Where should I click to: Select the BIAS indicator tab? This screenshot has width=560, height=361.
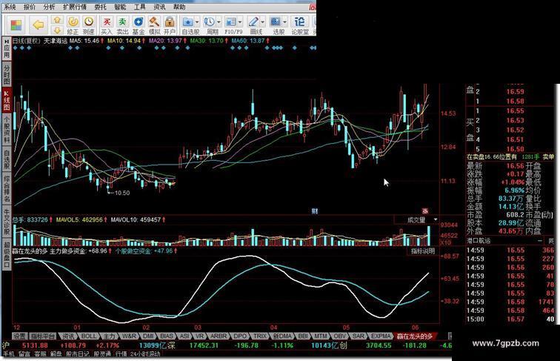167,336
